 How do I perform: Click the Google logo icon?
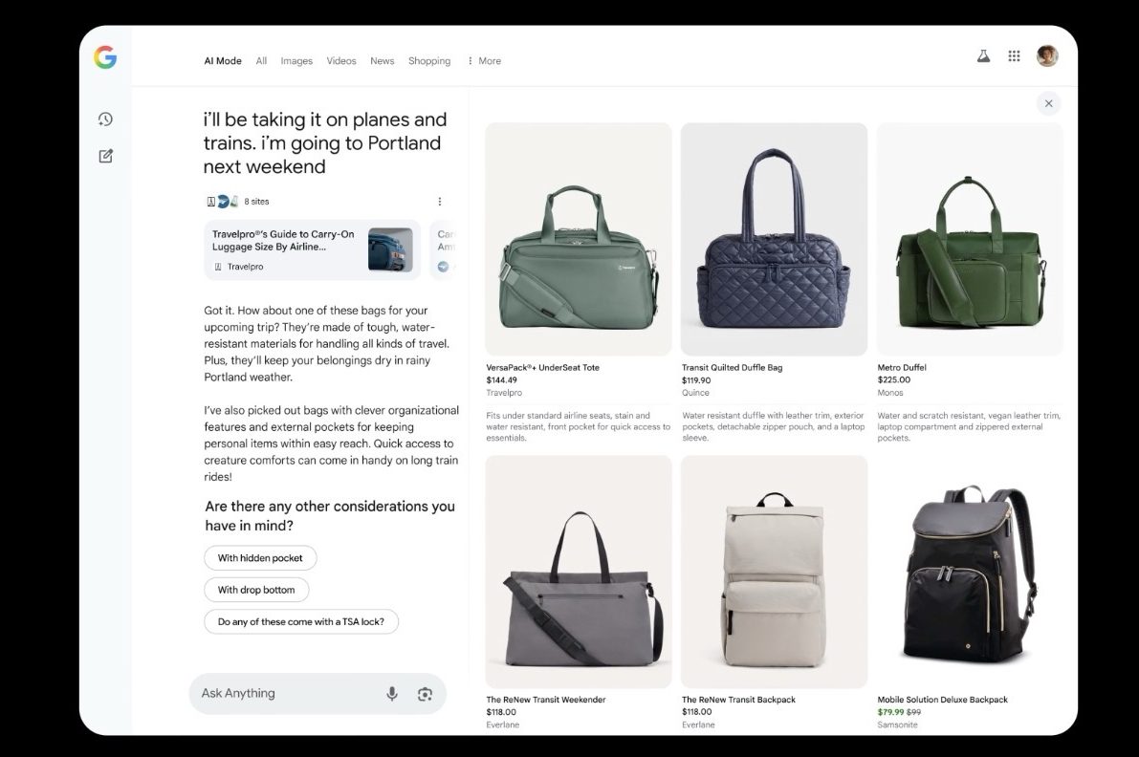105,57
